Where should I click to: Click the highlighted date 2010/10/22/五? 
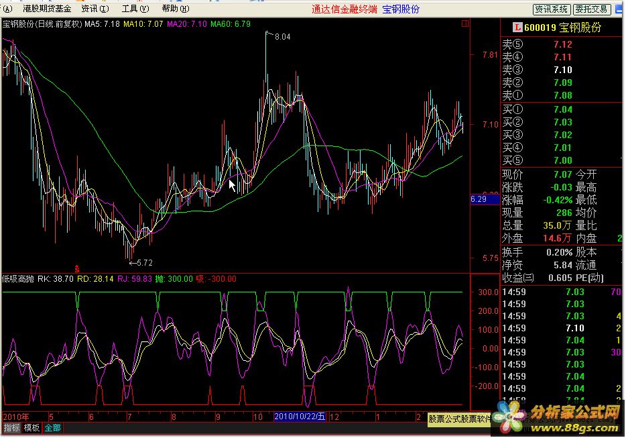(300, 417)
